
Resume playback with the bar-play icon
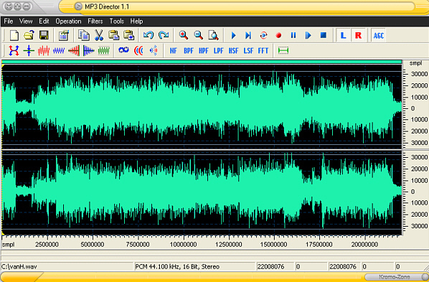(x=308, y=35)
